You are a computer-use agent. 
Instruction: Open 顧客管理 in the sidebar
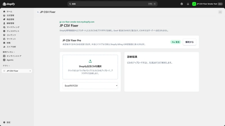pyautogui.click(x=17, y=23)
